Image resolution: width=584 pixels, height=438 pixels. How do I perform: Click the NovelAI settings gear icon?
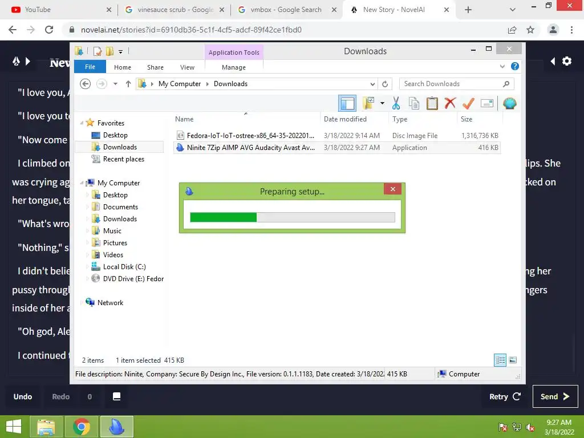point(566,61)
